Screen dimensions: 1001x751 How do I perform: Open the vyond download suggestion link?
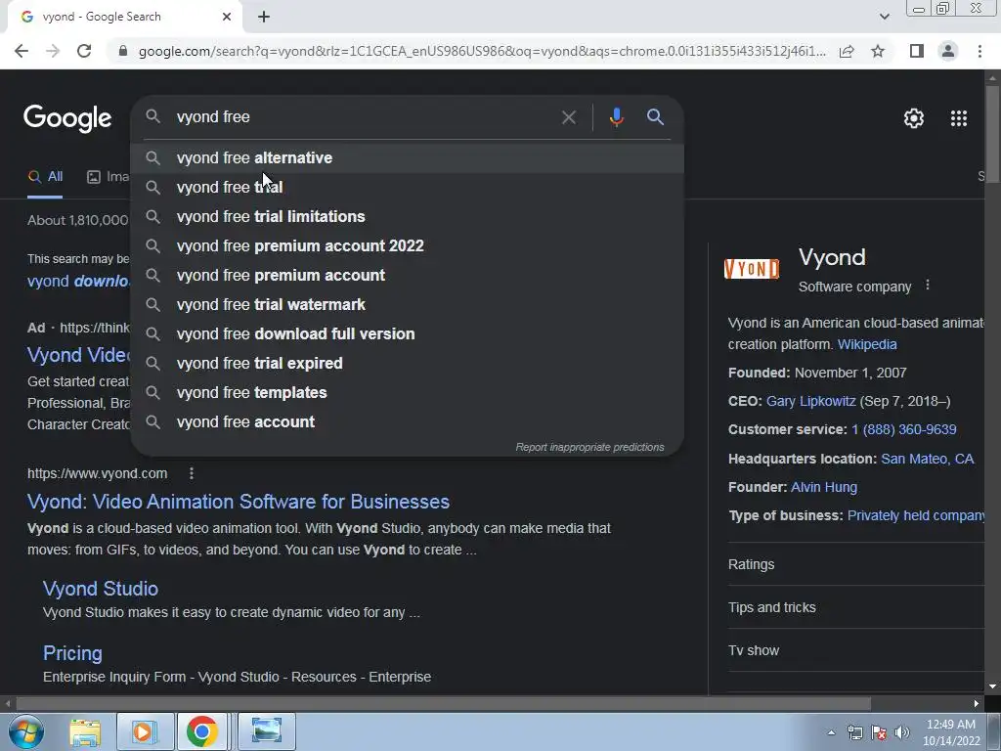78,281
